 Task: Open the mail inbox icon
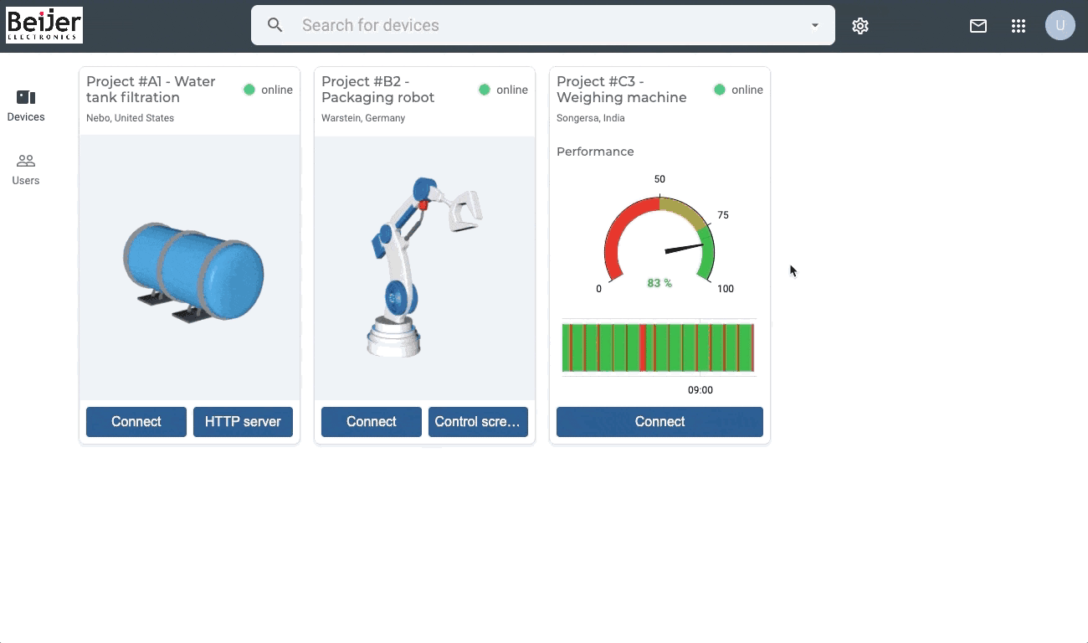[x=978, y=26]
